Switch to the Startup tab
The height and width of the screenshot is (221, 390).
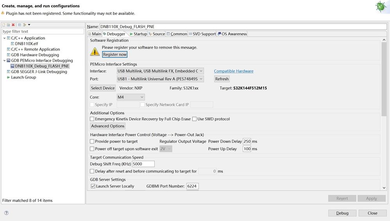point(139,34)
